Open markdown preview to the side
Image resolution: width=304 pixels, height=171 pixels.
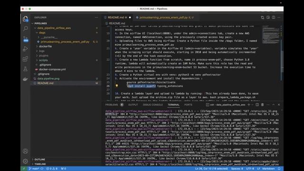tap(268, 18)
